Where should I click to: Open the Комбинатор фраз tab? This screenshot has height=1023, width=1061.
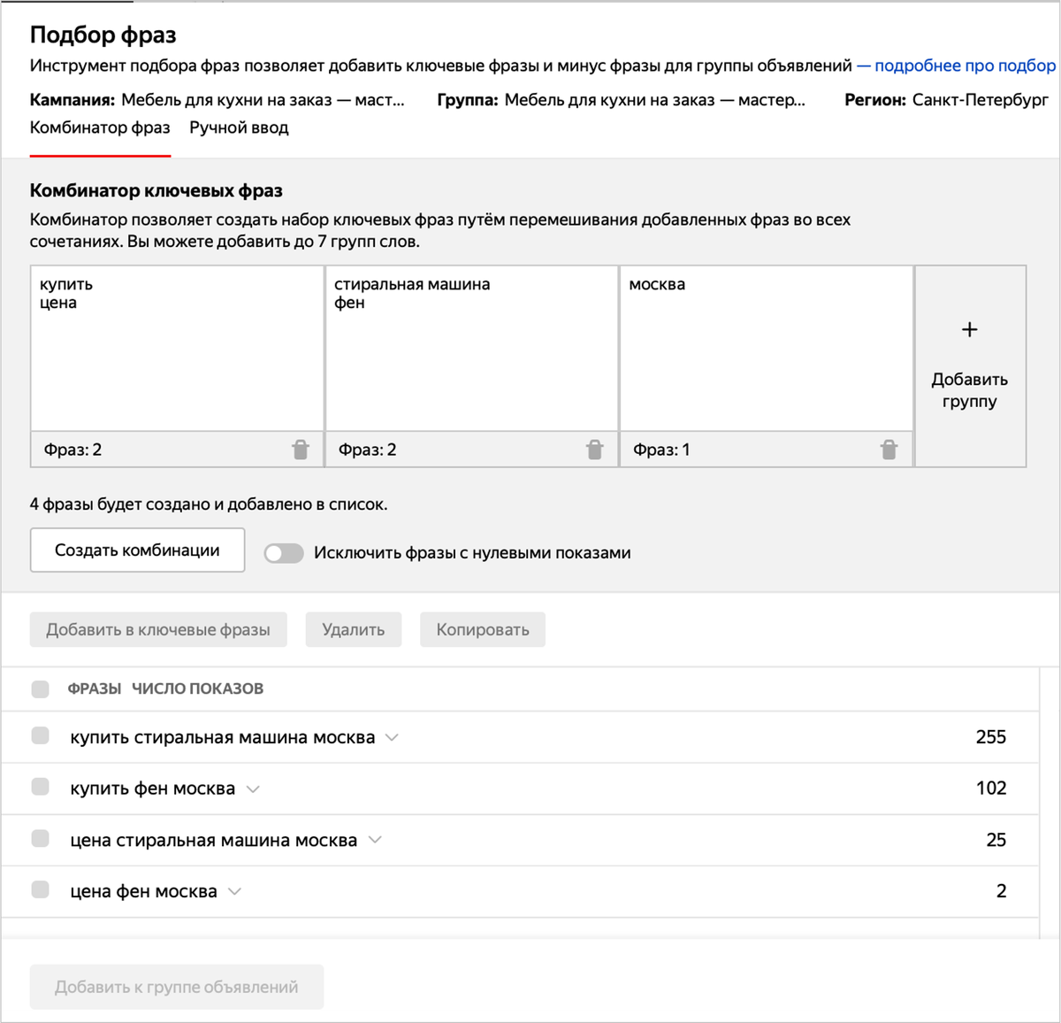[x=100, y=128]
